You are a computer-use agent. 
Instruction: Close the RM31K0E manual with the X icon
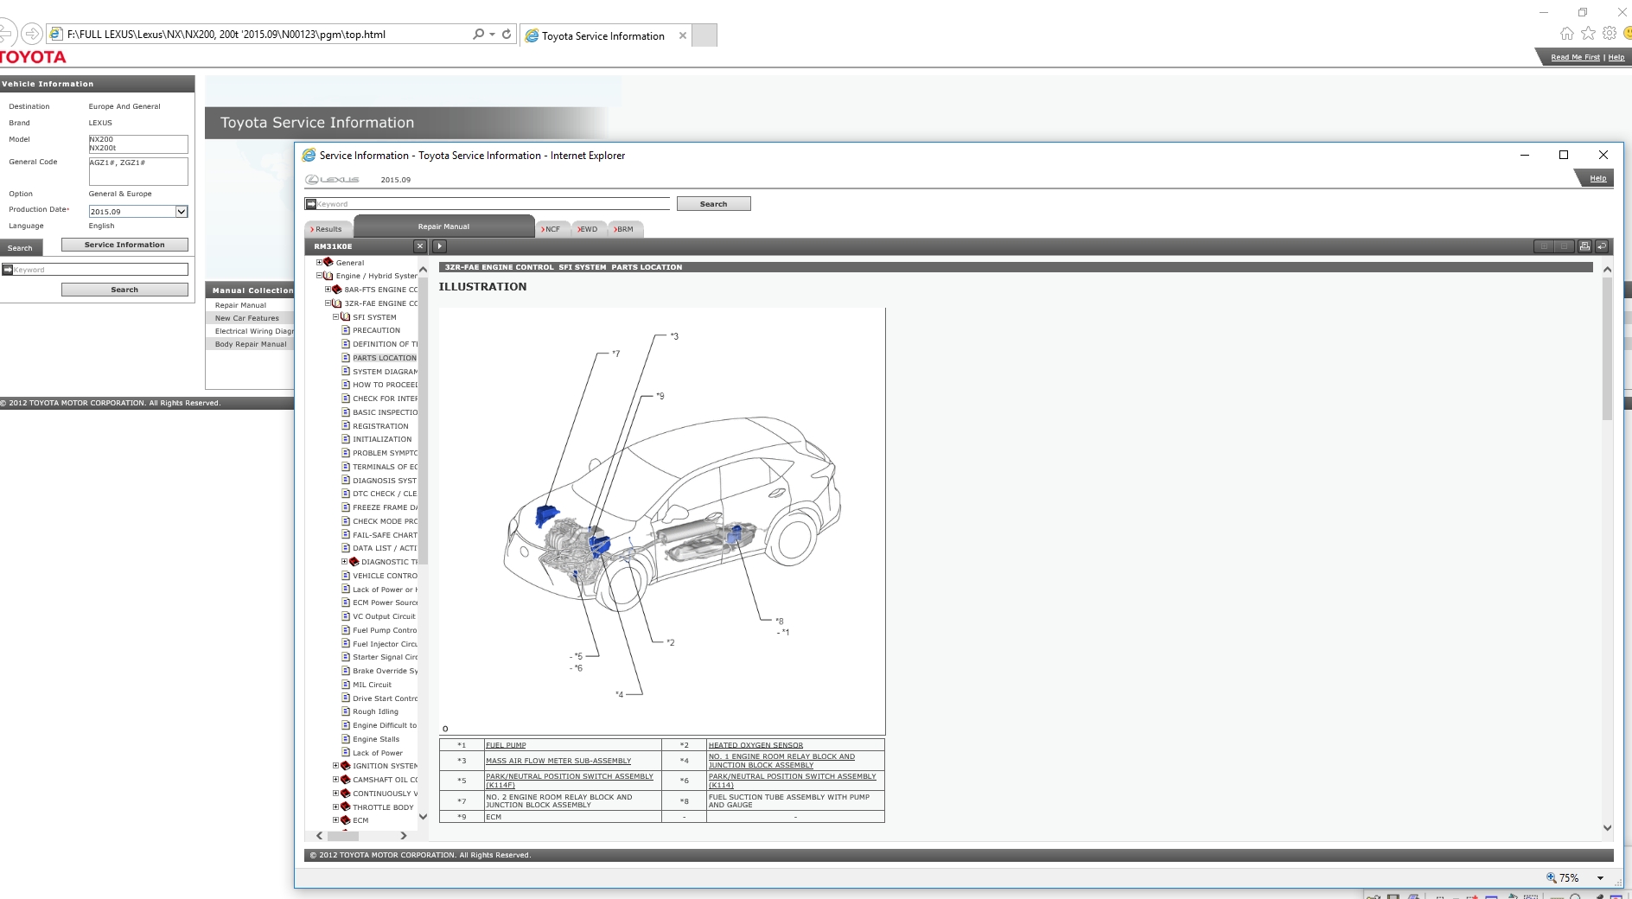coord(420,246)
